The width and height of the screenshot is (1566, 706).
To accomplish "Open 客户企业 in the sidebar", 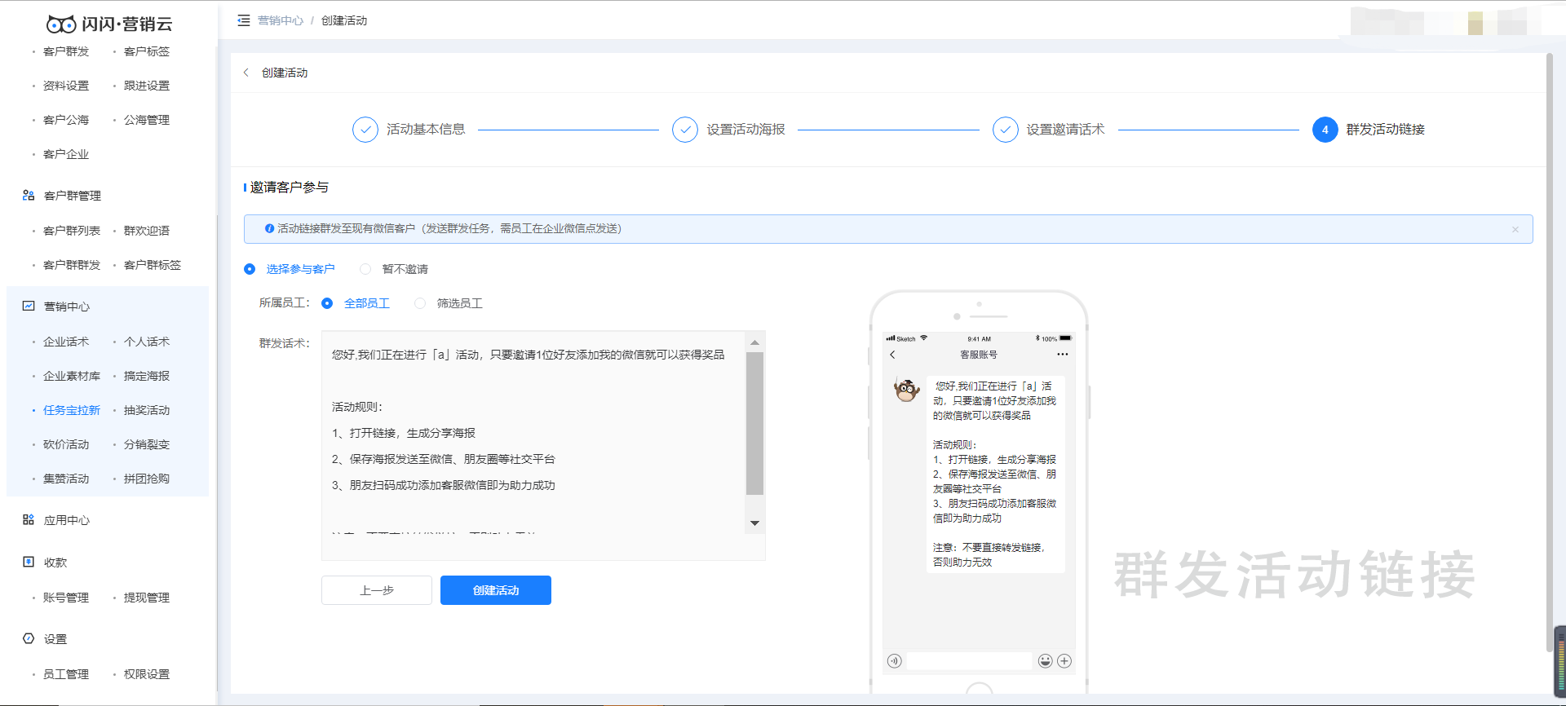I will 66,154.
